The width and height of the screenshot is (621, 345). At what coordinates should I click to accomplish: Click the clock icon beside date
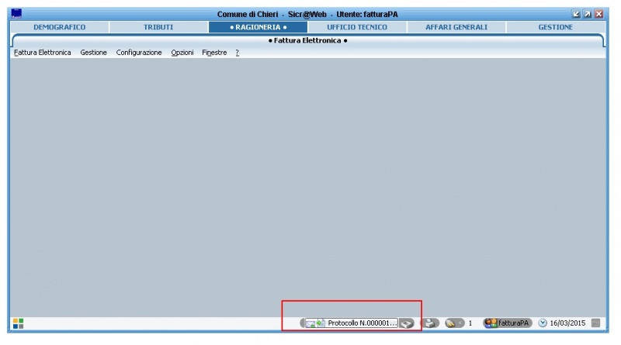pos(543,323)
